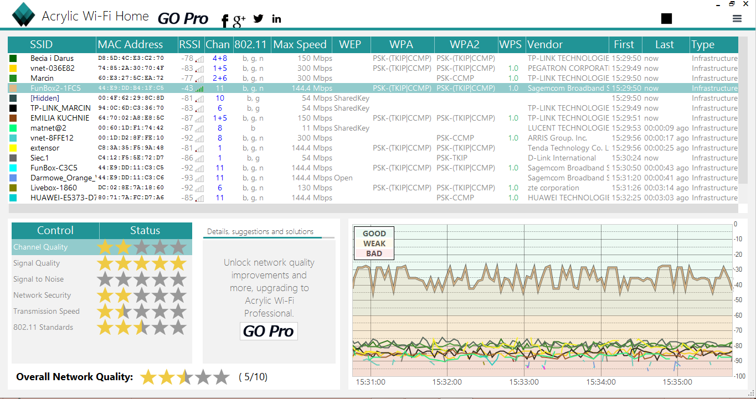The width and height of the screenshot is (756, 399).
Task: Sort networks by SSID column
Action: [52, 45]
